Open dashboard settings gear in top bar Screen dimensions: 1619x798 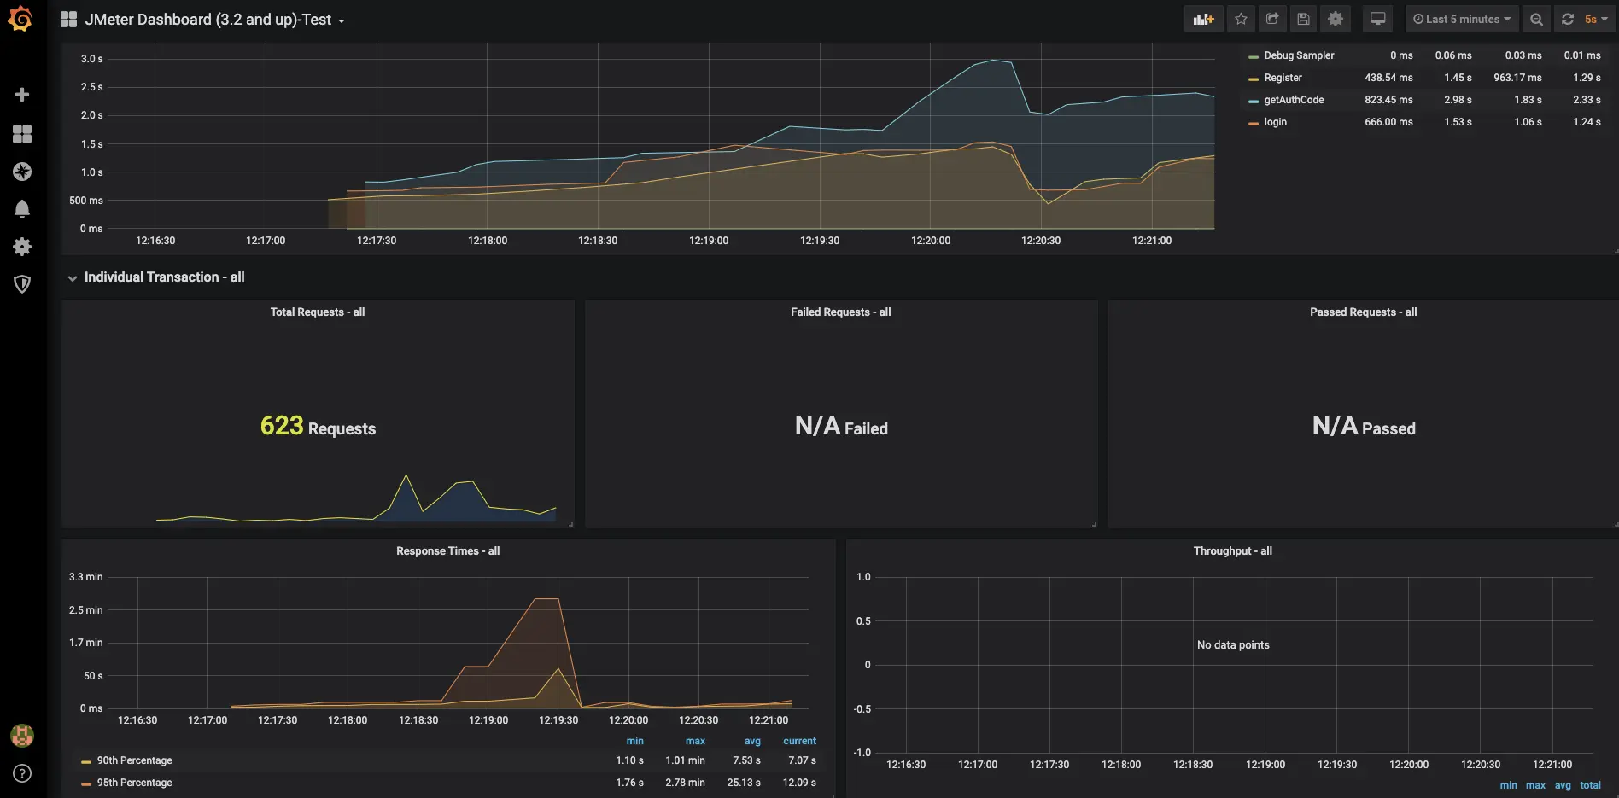point(1336,19)
